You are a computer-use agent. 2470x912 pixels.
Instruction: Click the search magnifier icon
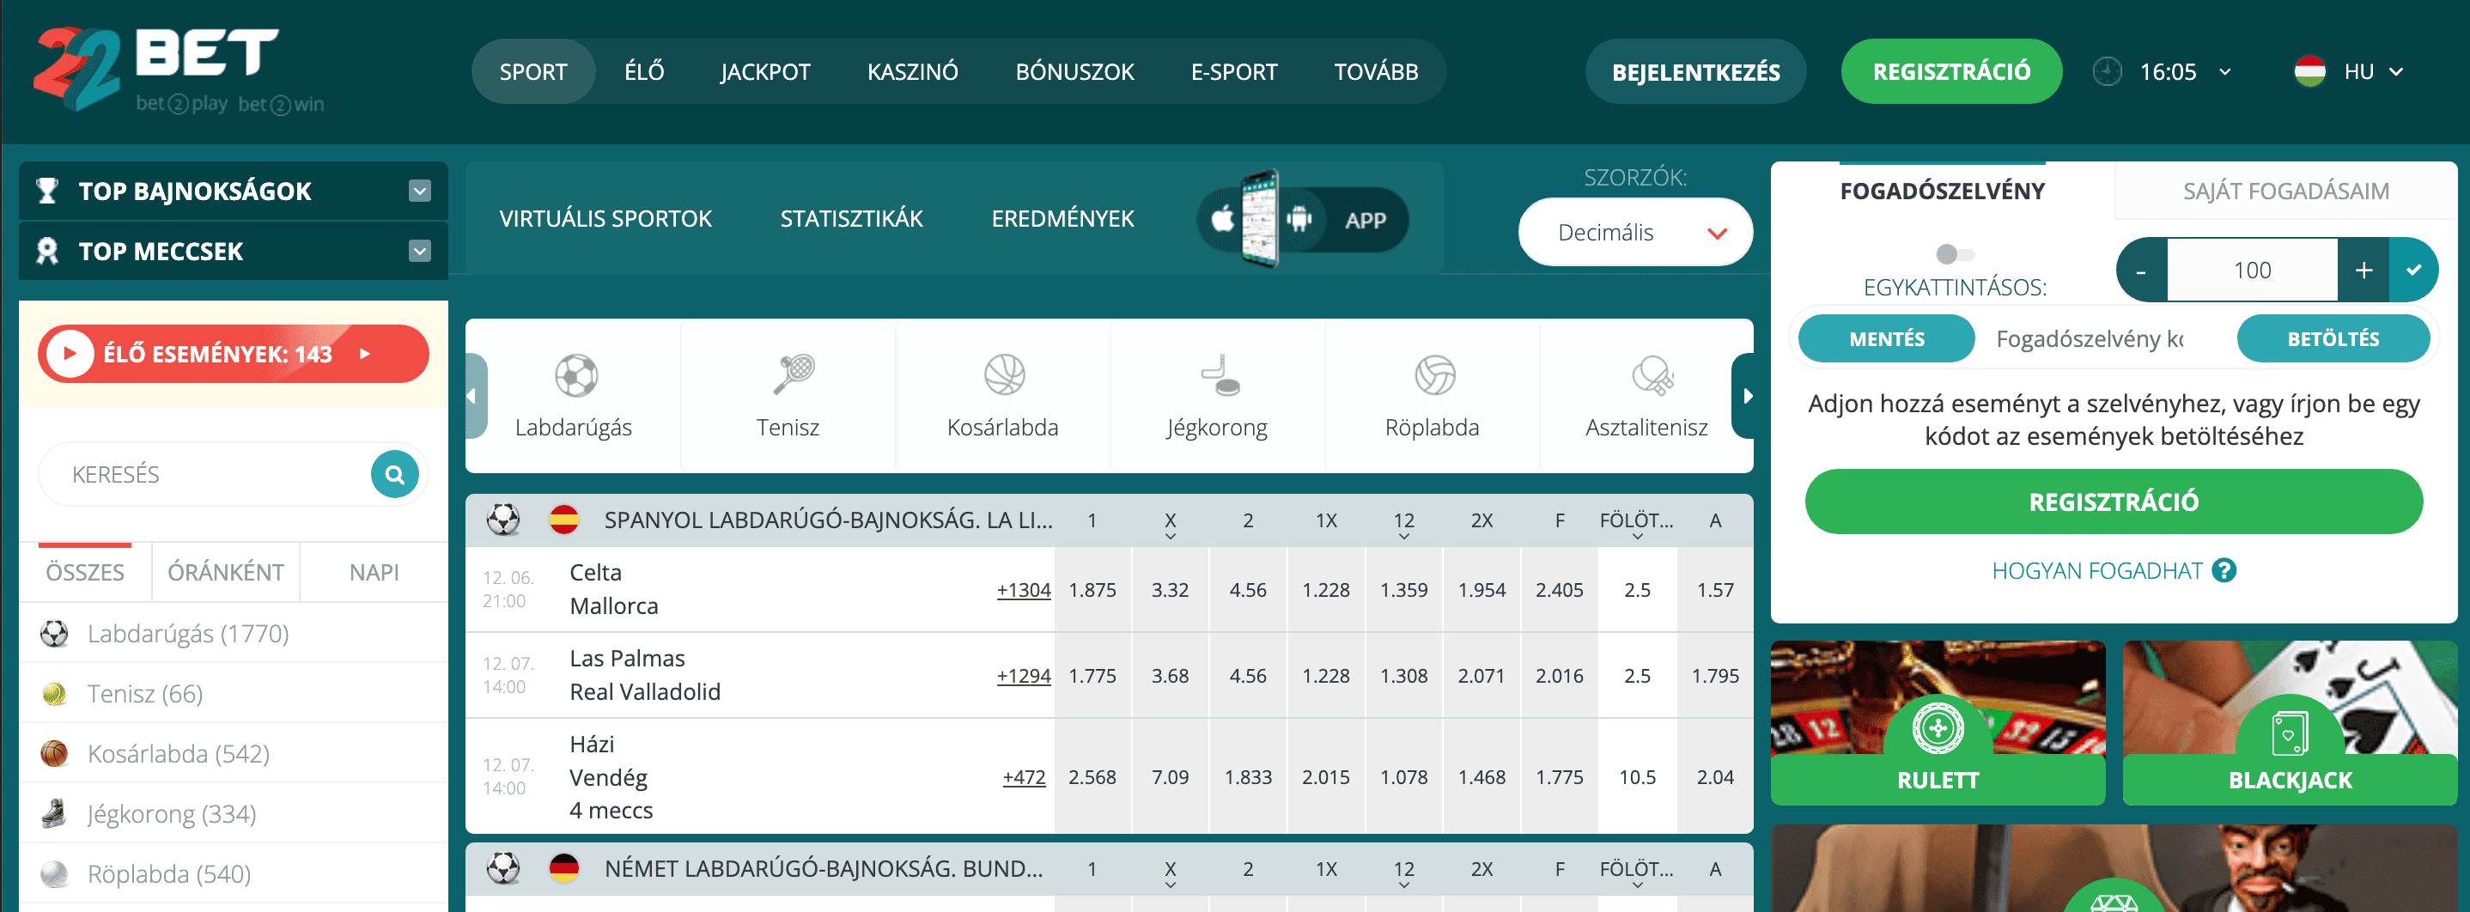point(394,474)
